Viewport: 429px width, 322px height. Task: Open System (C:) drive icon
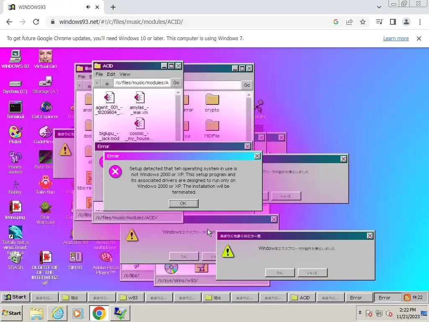click(x=15, y=87)
